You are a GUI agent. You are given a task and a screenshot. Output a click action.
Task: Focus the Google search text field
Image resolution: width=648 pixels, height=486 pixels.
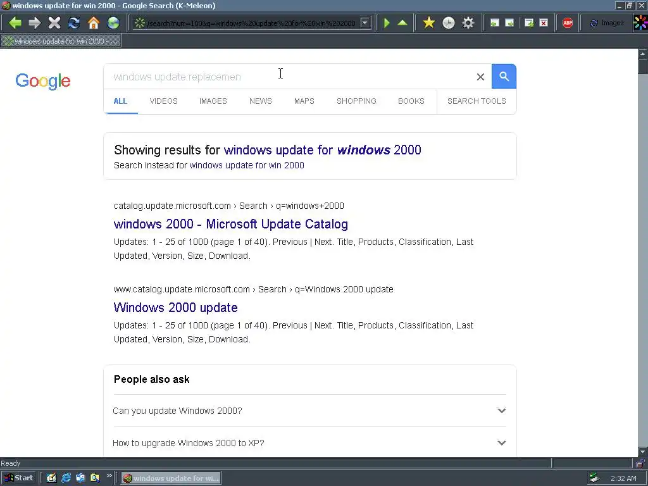289,77
